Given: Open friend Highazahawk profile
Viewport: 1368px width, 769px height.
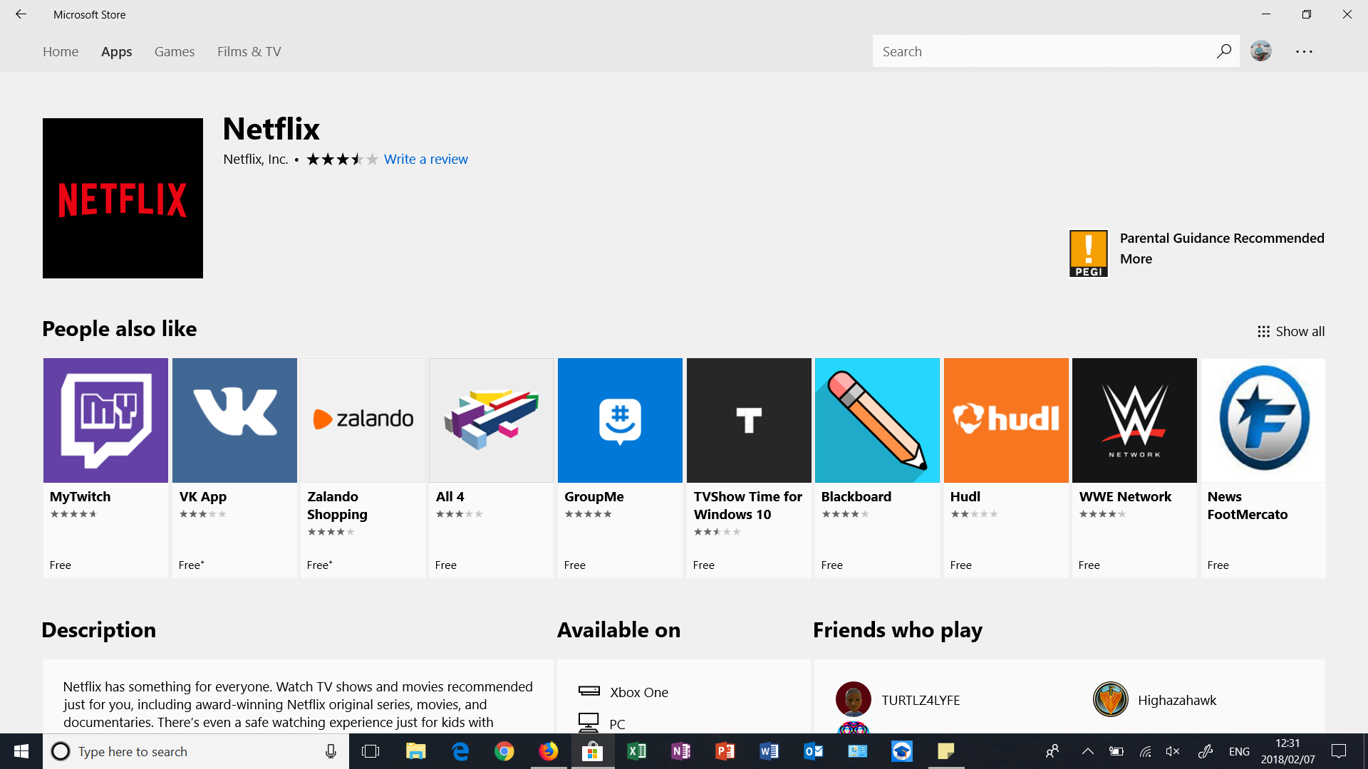Looking at the screenshot, I should [x=1154, y=699].
